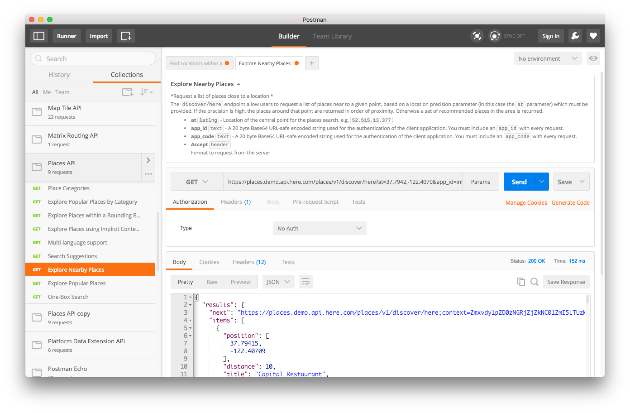Viewport: 630px width, 413px height.
Task: Click the request URL input field
Action: point(343,182)
